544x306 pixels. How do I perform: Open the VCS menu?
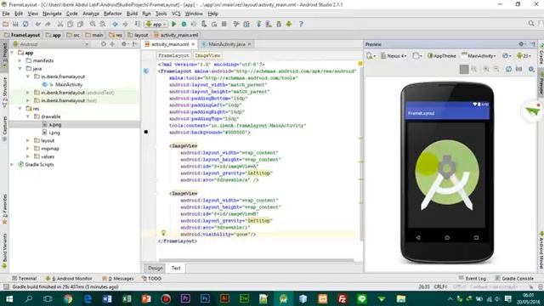pos(176,14)
